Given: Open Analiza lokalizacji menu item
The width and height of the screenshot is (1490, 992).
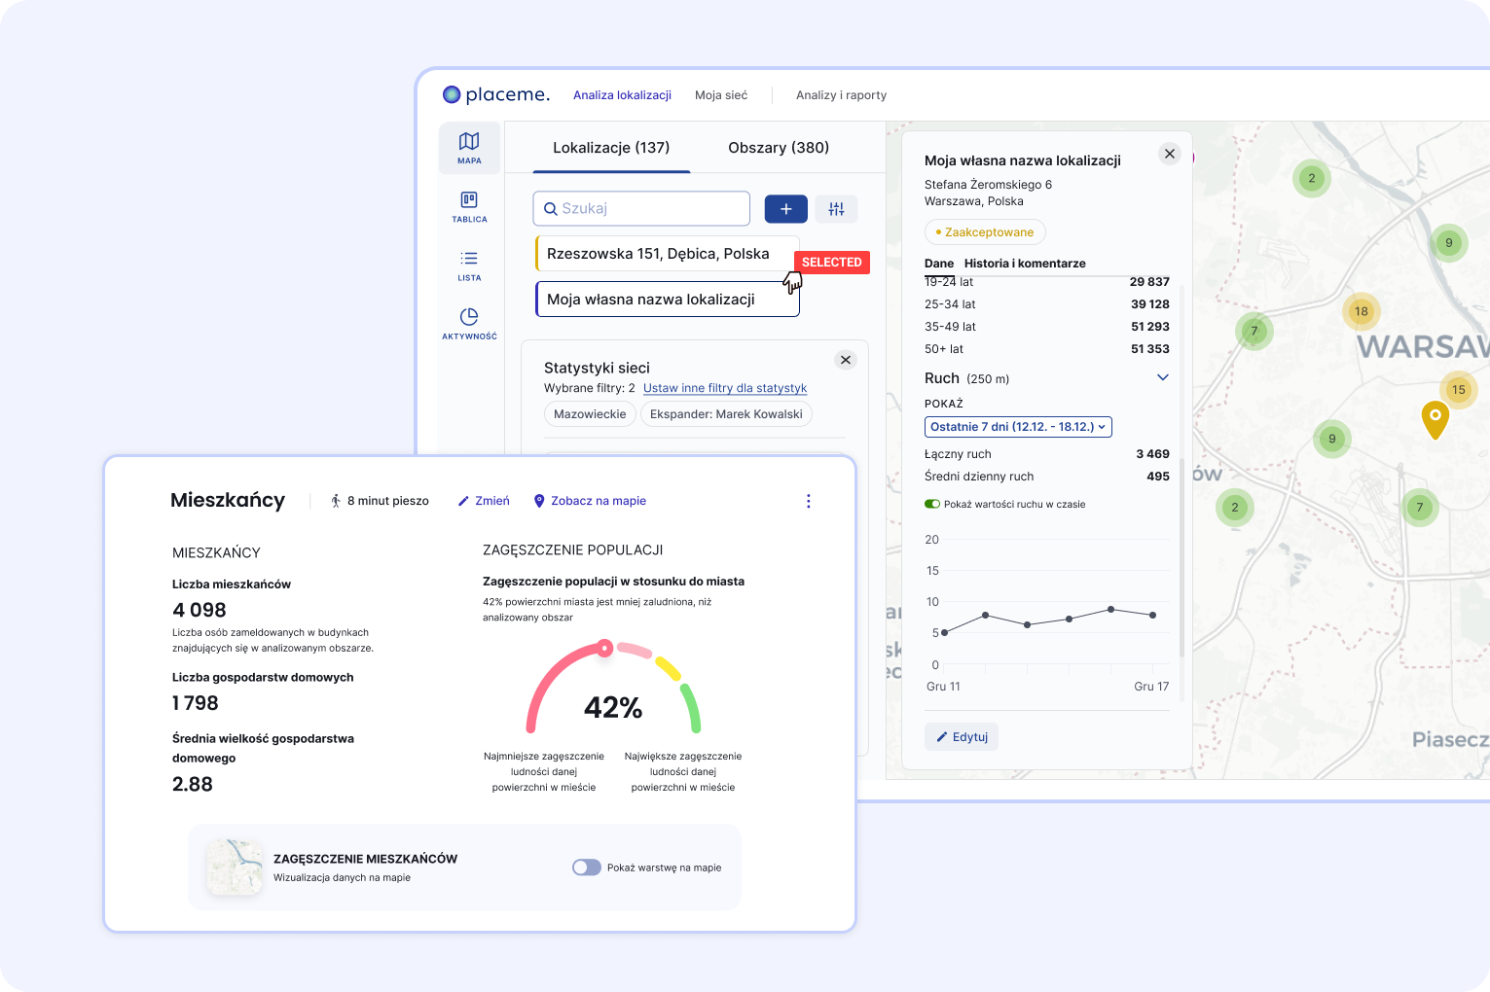Looking at the screenshot, I should pos(622,95).
